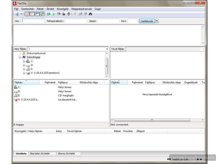The width and height of the screenshot is (219, 164).
Task: Toggle the message log display
Action: point(27,14)
